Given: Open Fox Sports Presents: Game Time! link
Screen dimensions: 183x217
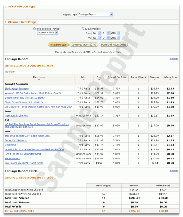Looking at the screenshot, I should (x=24, y=163).
